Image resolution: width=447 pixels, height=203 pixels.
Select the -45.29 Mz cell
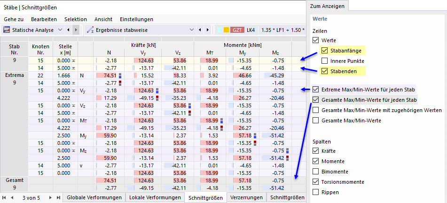click(275, 75)
